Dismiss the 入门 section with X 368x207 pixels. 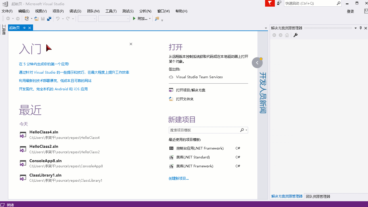click(x=131, y=44)
